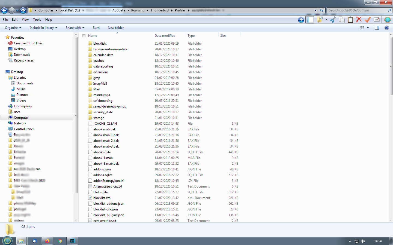Click the Properties checkmark icon
This screenshot has height=245, width=393.
368,20
